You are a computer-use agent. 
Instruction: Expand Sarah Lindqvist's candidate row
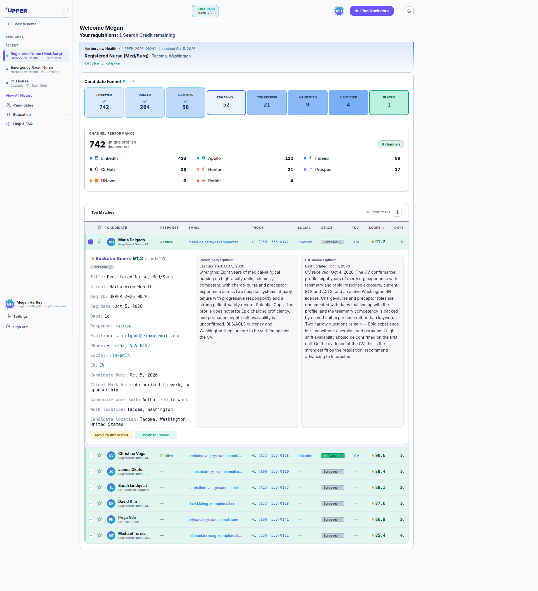[x=91, y=488]
